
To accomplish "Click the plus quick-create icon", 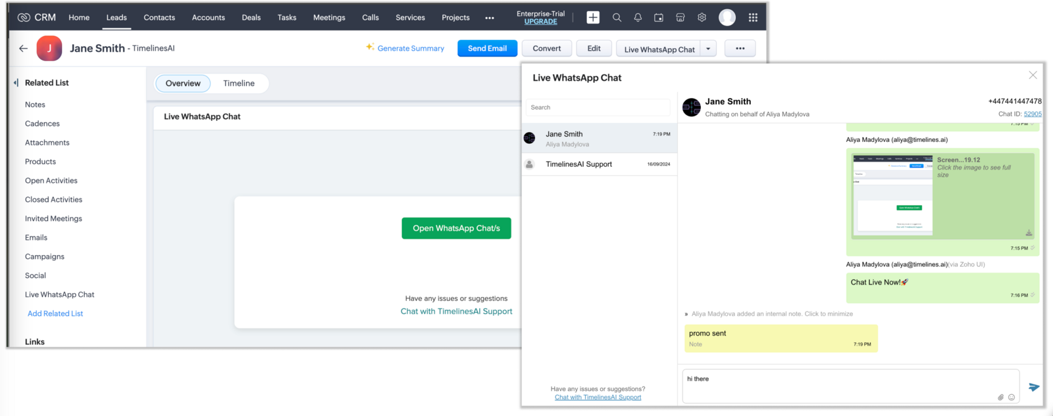I will point(593,18).
